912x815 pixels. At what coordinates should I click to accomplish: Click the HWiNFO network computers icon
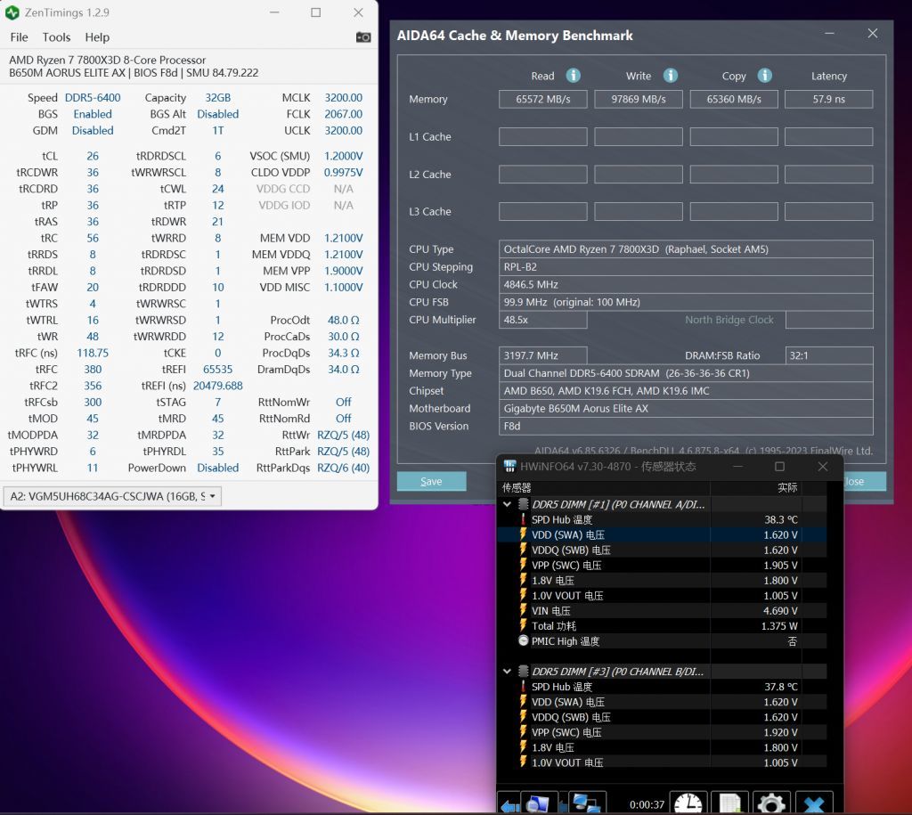click(x=586, y=803)
